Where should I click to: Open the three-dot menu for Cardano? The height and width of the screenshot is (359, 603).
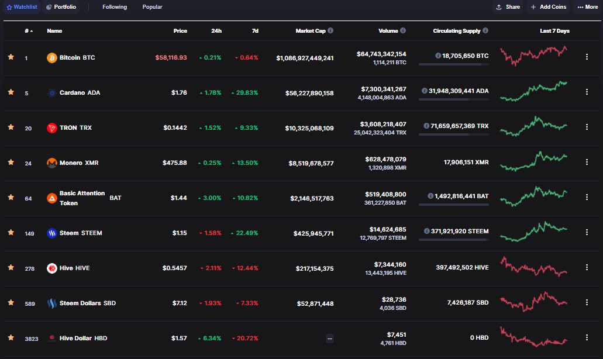(587, 92)
